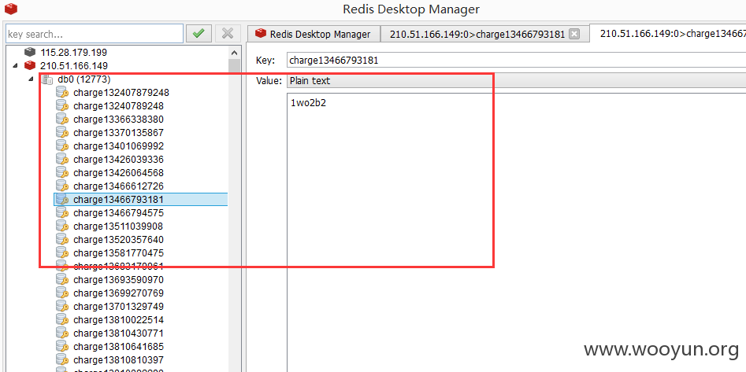Click key icon of charge13581770475

tap(62, 252)
